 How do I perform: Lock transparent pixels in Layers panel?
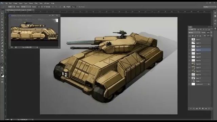coord(193,36)
